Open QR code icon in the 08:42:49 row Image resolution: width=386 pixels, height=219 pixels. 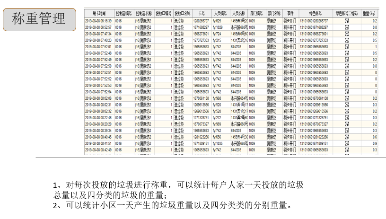pos(347,150)
